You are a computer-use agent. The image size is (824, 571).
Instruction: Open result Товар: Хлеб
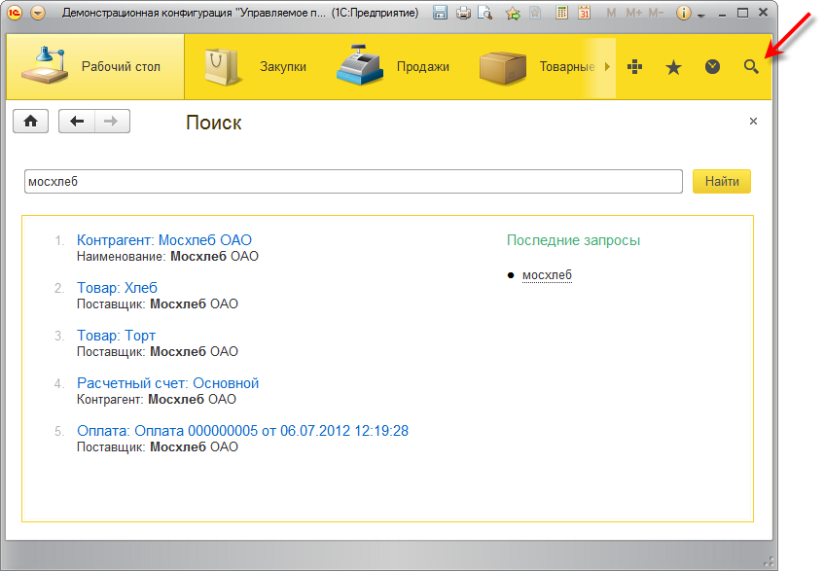click(x=117, y=288)
